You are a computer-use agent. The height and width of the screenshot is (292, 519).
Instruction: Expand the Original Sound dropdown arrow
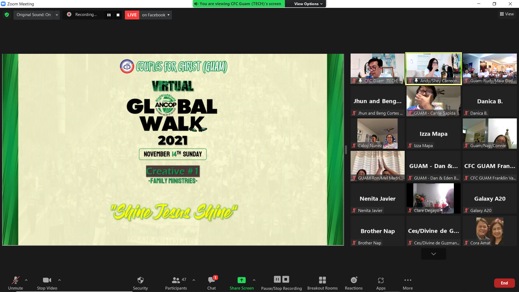click(x=57, y=15)
